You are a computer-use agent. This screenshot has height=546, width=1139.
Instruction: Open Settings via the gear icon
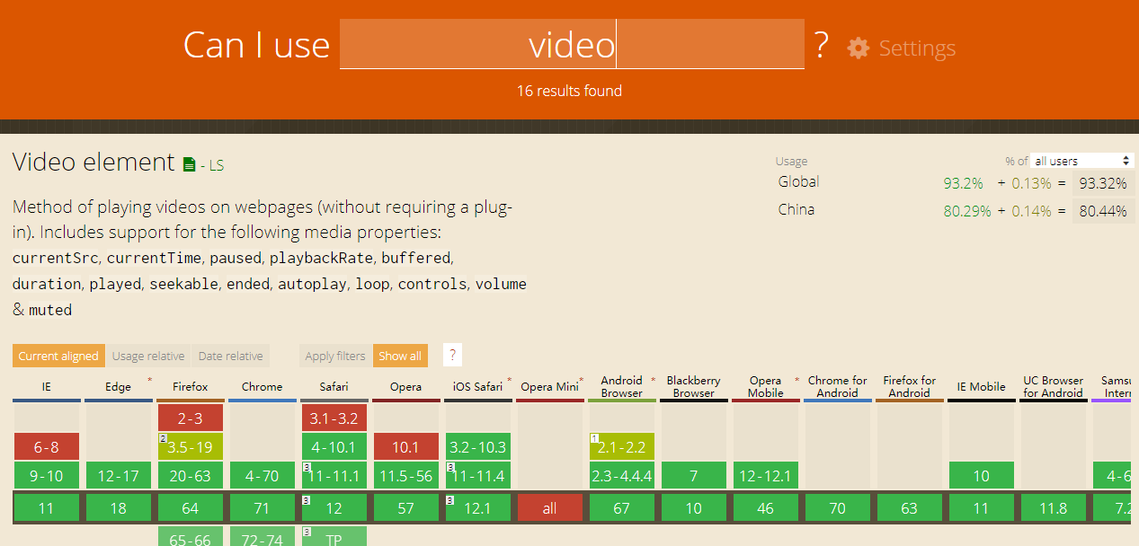[x=859, y=48]
